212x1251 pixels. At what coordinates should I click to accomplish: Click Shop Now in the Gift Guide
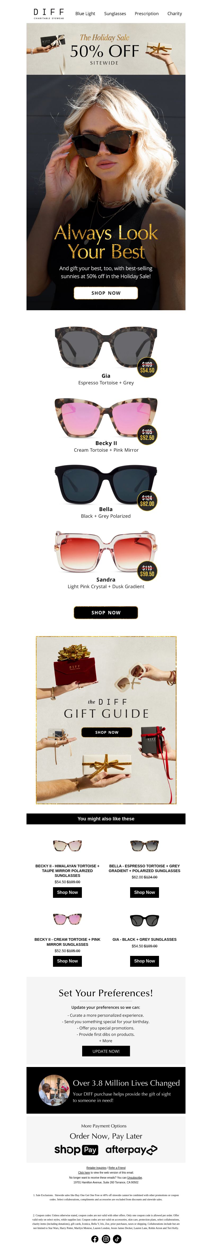coord(107,732)
